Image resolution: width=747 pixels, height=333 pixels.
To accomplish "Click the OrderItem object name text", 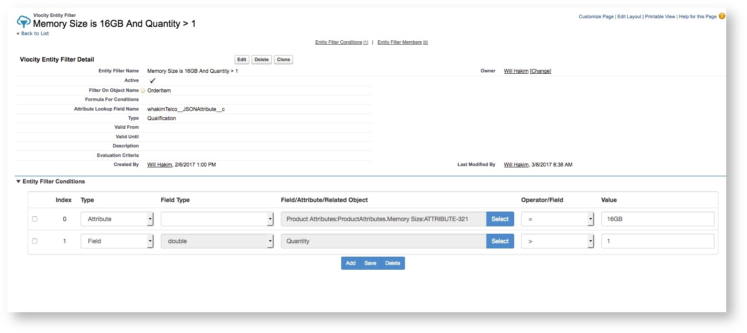I will (159, 91).
